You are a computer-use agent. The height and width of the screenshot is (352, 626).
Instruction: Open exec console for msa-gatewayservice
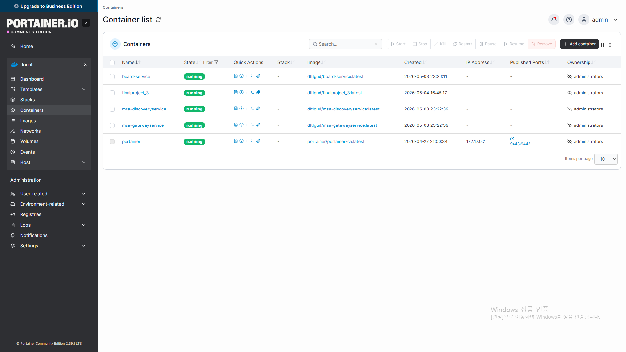(252, 125)
